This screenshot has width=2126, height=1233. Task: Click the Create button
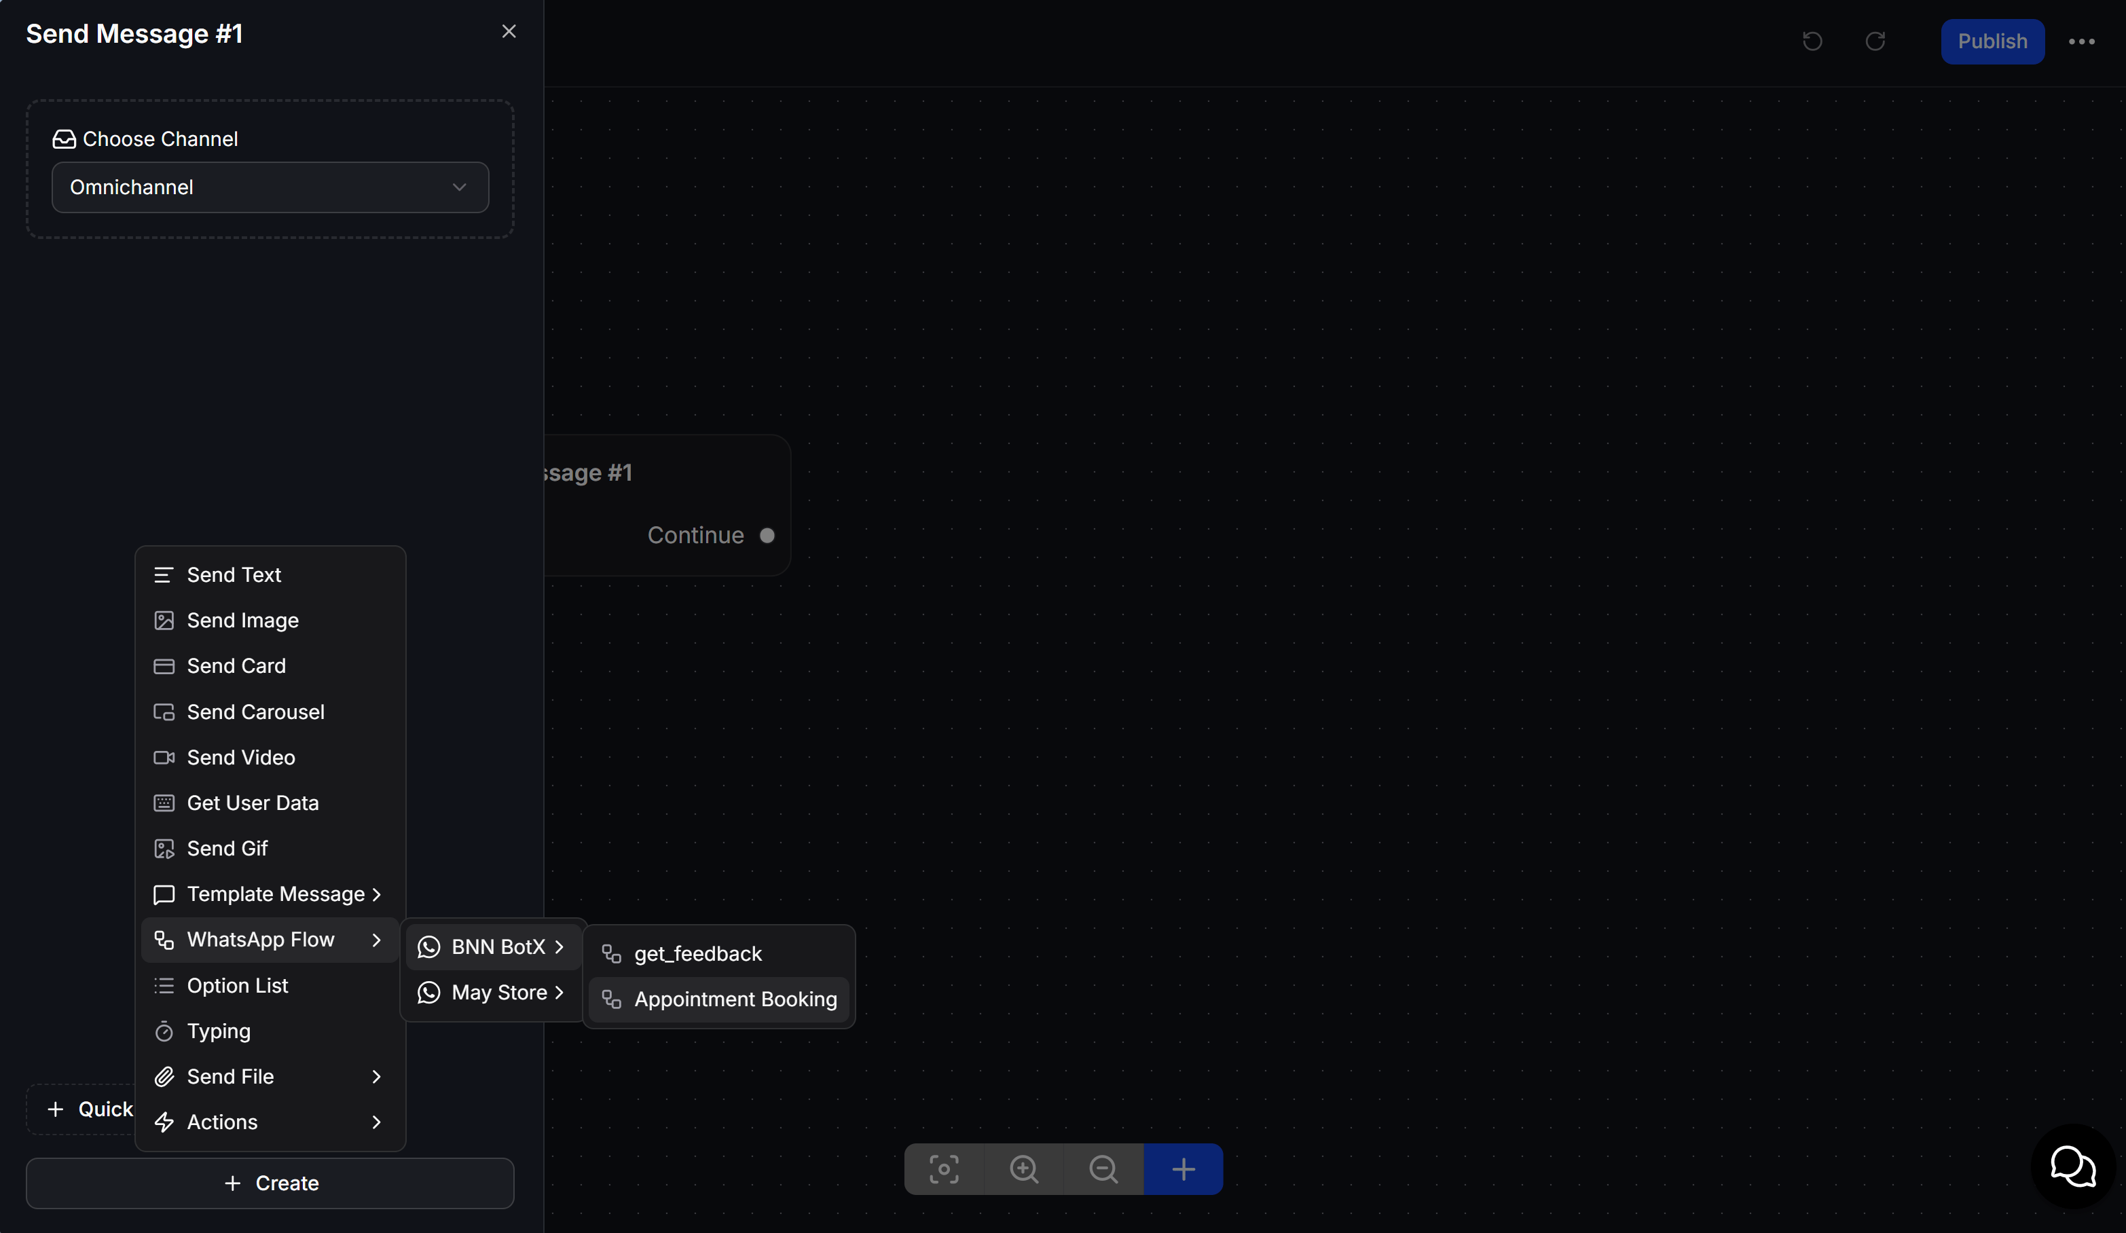[270, 1182]
